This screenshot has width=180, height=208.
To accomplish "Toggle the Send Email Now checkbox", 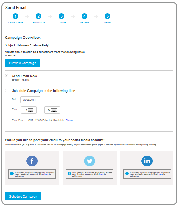I will [7, 76].
